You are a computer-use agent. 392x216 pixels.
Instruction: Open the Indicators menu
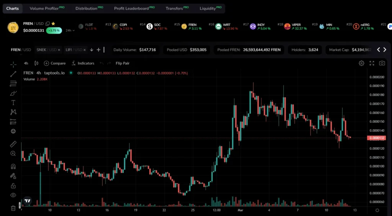click(x=83, y=63)
